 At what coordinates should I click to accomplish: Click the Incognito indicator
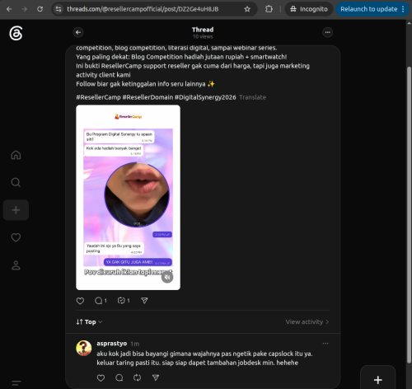tap(309, 9)
